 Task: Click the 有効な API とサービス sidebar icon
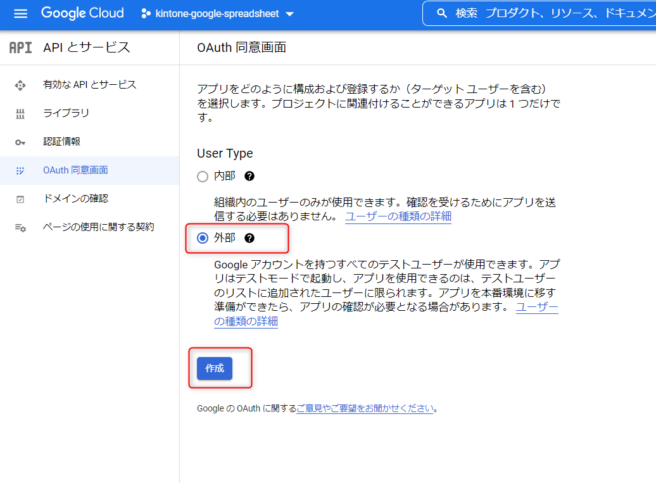coord(20,85)
